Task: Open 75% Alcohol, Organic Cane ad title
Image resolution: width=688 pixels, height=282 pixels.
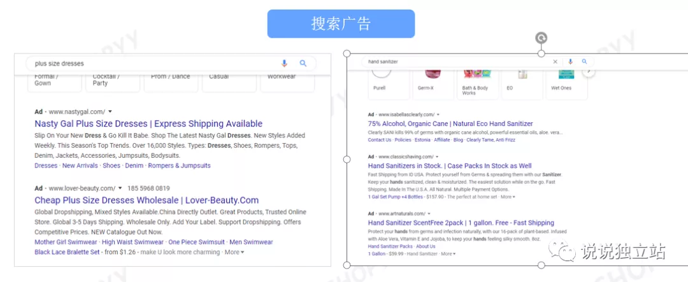Action: 450,123
